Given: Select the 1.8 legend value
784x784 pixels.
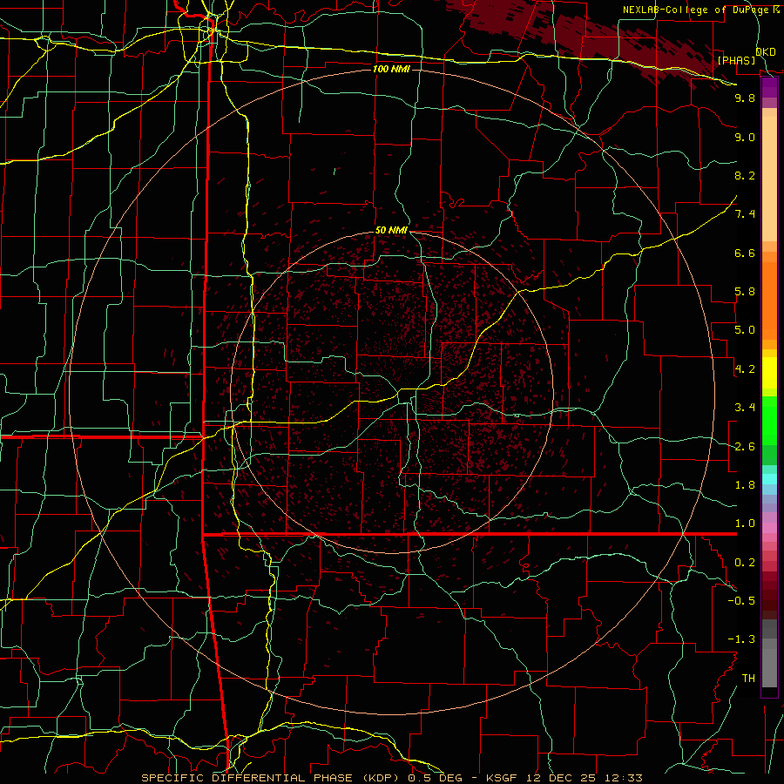Looking at the screenshot, I should pyautogui.click(x=745, y=485).
